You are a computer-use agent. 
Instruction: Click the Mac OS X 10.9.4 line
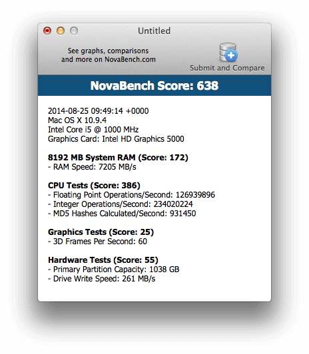coord(77,120)
